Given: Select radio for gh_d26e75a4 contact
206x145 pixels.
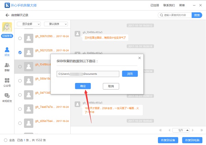Looking at the screenshot, I should coord(20,123).
